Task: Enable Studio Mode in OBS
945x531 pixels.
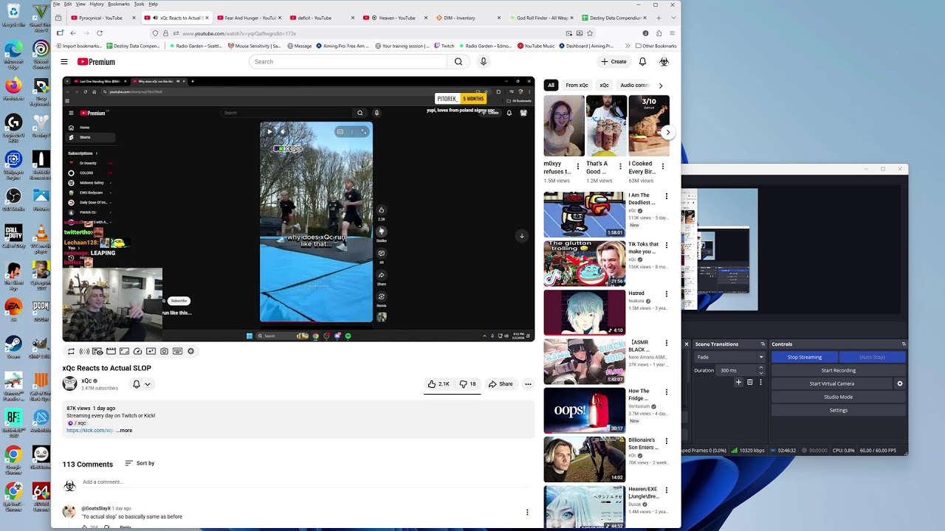Action: pyautogui.click(x=839, y=397)
